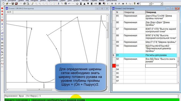181x101 pixels.
Task: Open the Справка menu
Action: [94, 1]
